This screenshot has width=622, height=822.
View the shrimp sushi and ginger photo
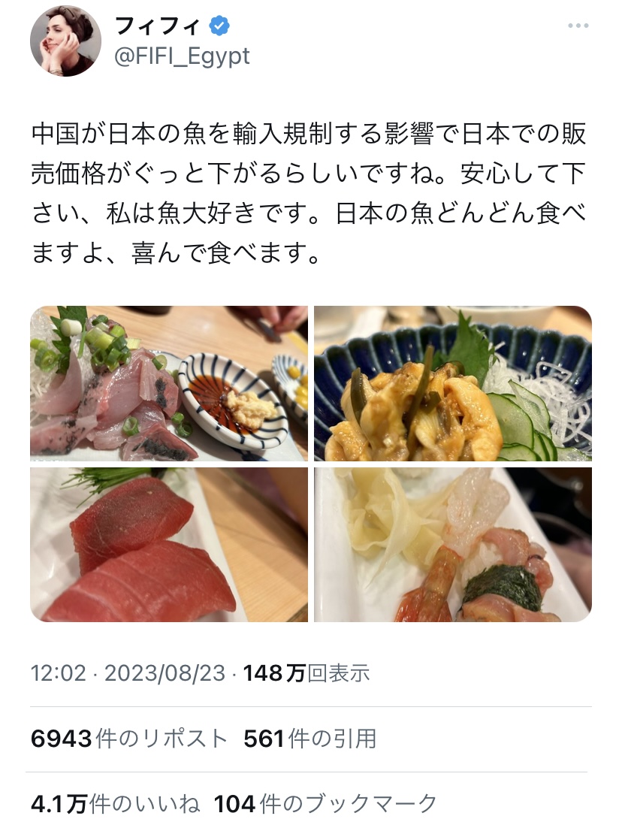pyautogui.click(x=453, y=544)
